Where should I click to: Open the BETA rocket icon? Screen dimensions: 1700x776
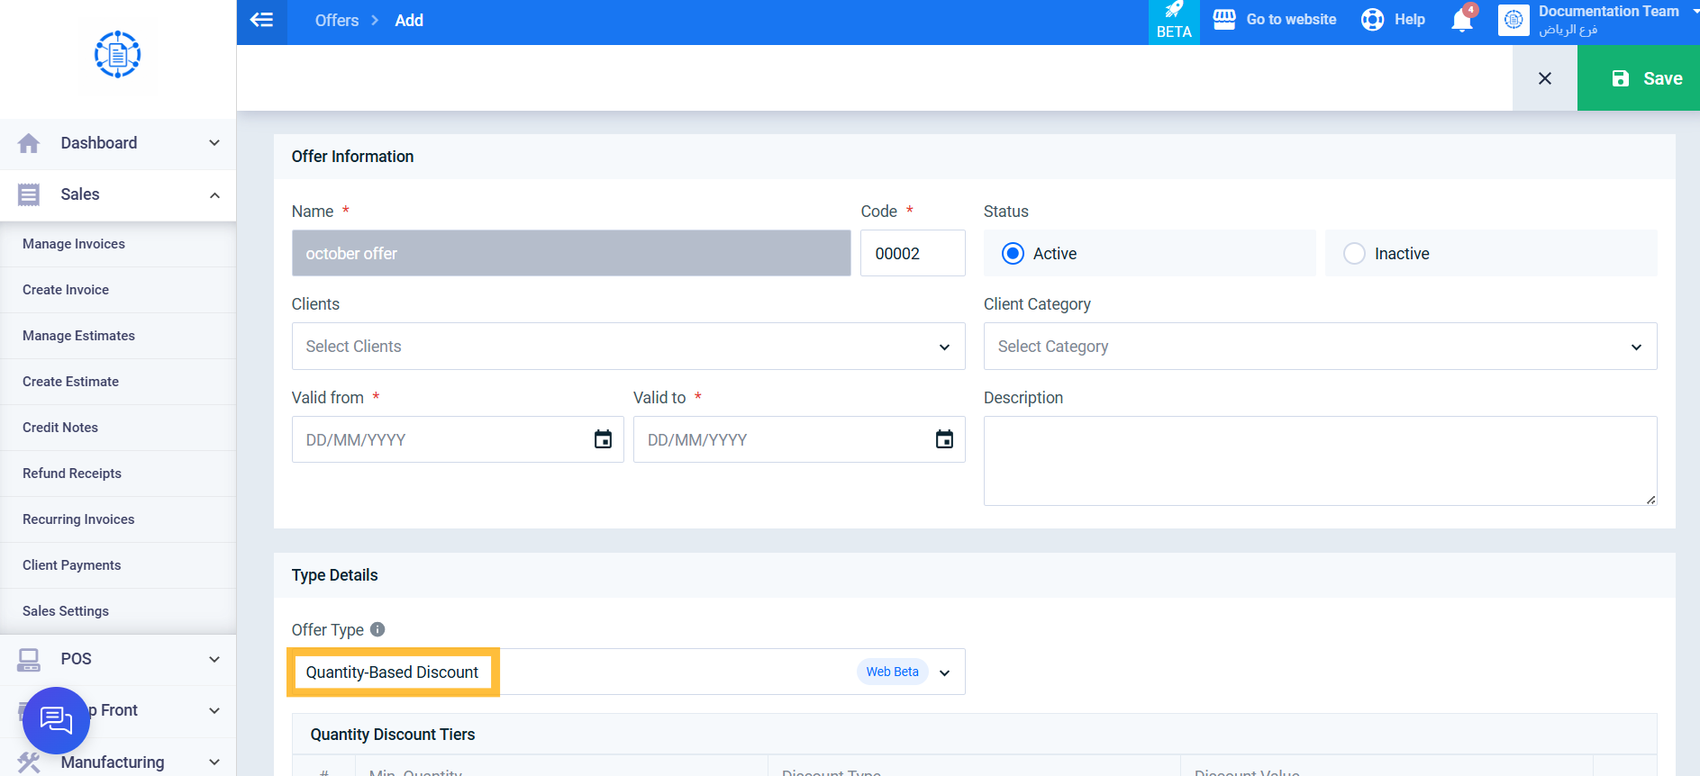click(1174, 10)
